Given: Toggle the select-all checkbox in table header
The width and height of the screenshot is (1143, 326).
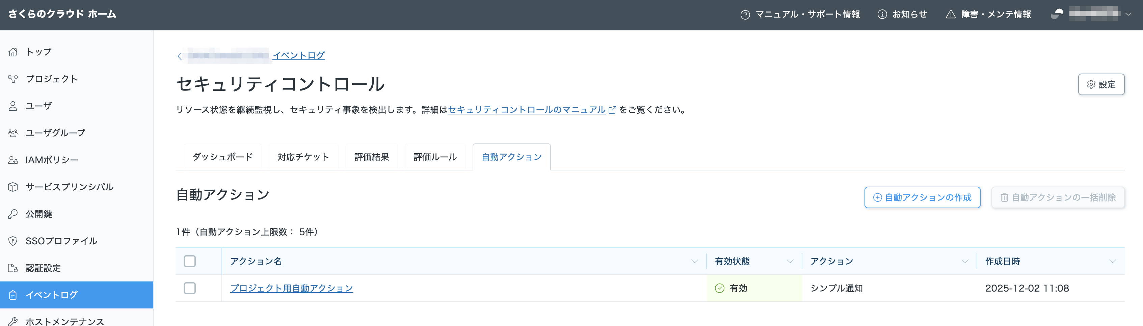Looking at the screenshot, I should pyautogui.click(x=189, y=261).
